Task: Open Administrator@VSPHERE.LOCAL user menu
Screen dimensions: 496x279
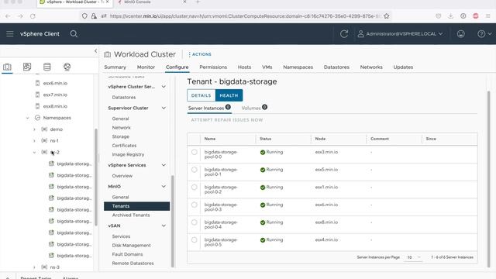Action: pyautogui.click(x=400, y=33)
